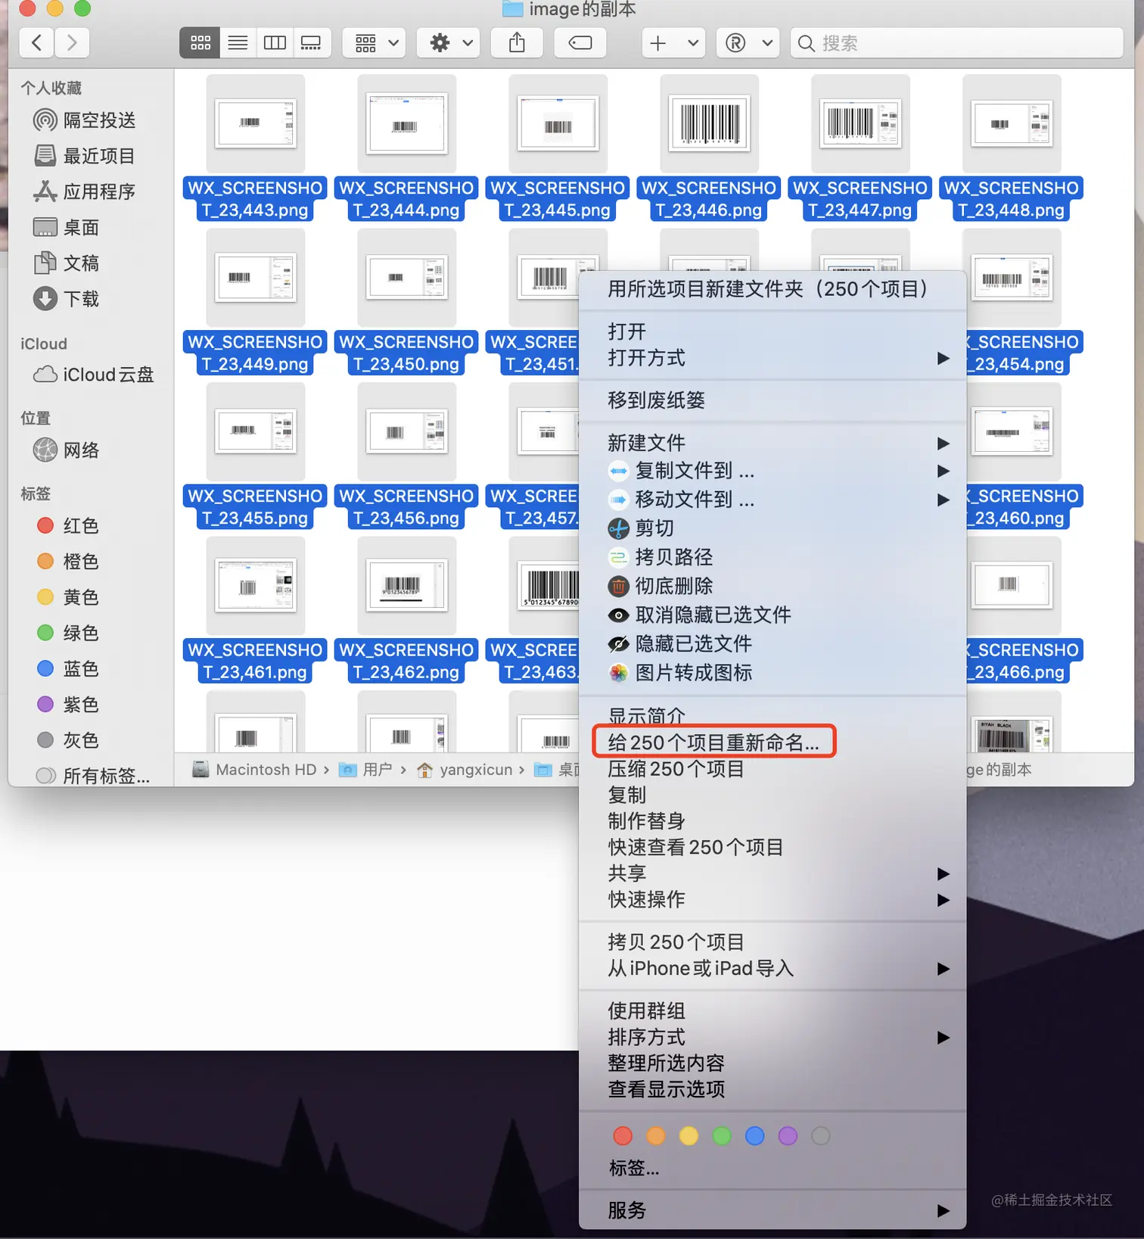
Task: Choose 移到废纸篓 in context menu
Action: 773,400
